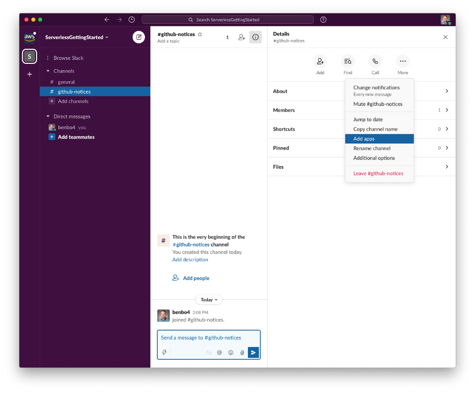The image size is (475, 393).
Task: Open the emoji picker in message box
Action: point(231,352)
